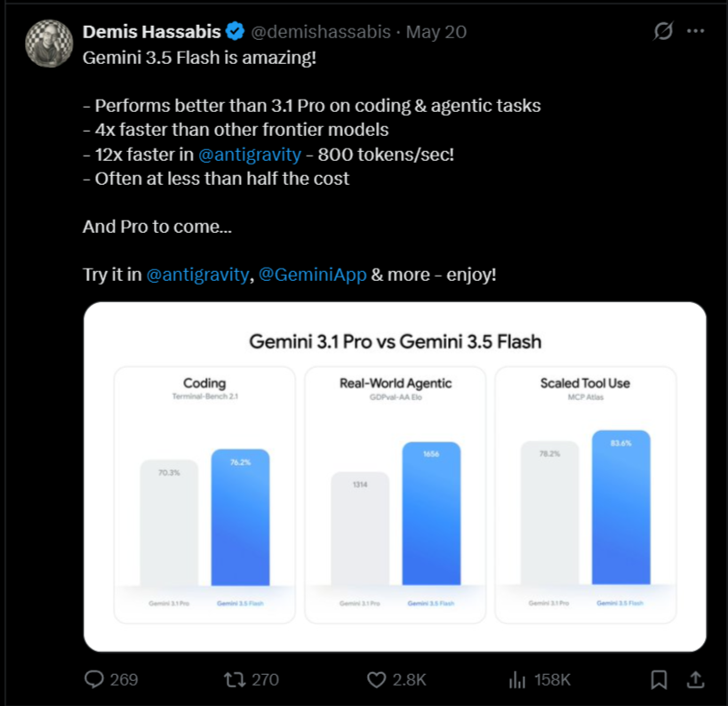Bookmark this tweet

659,680
